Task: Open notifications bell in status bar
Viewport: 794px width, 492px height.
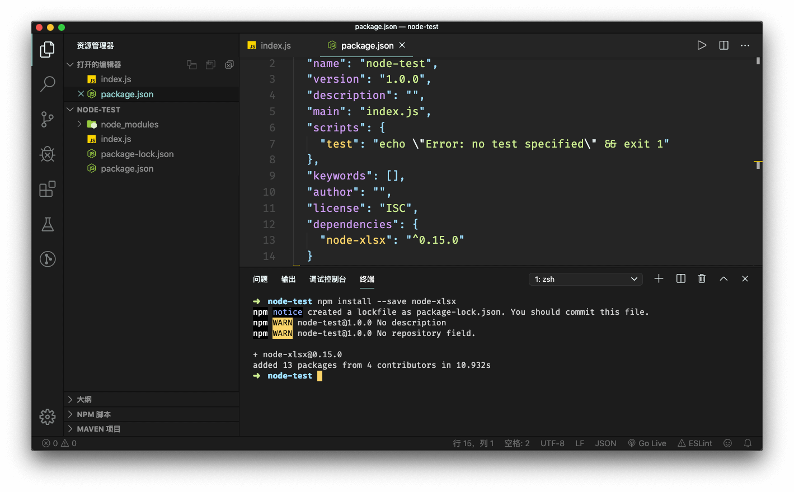Action: (x=748, y=443)
